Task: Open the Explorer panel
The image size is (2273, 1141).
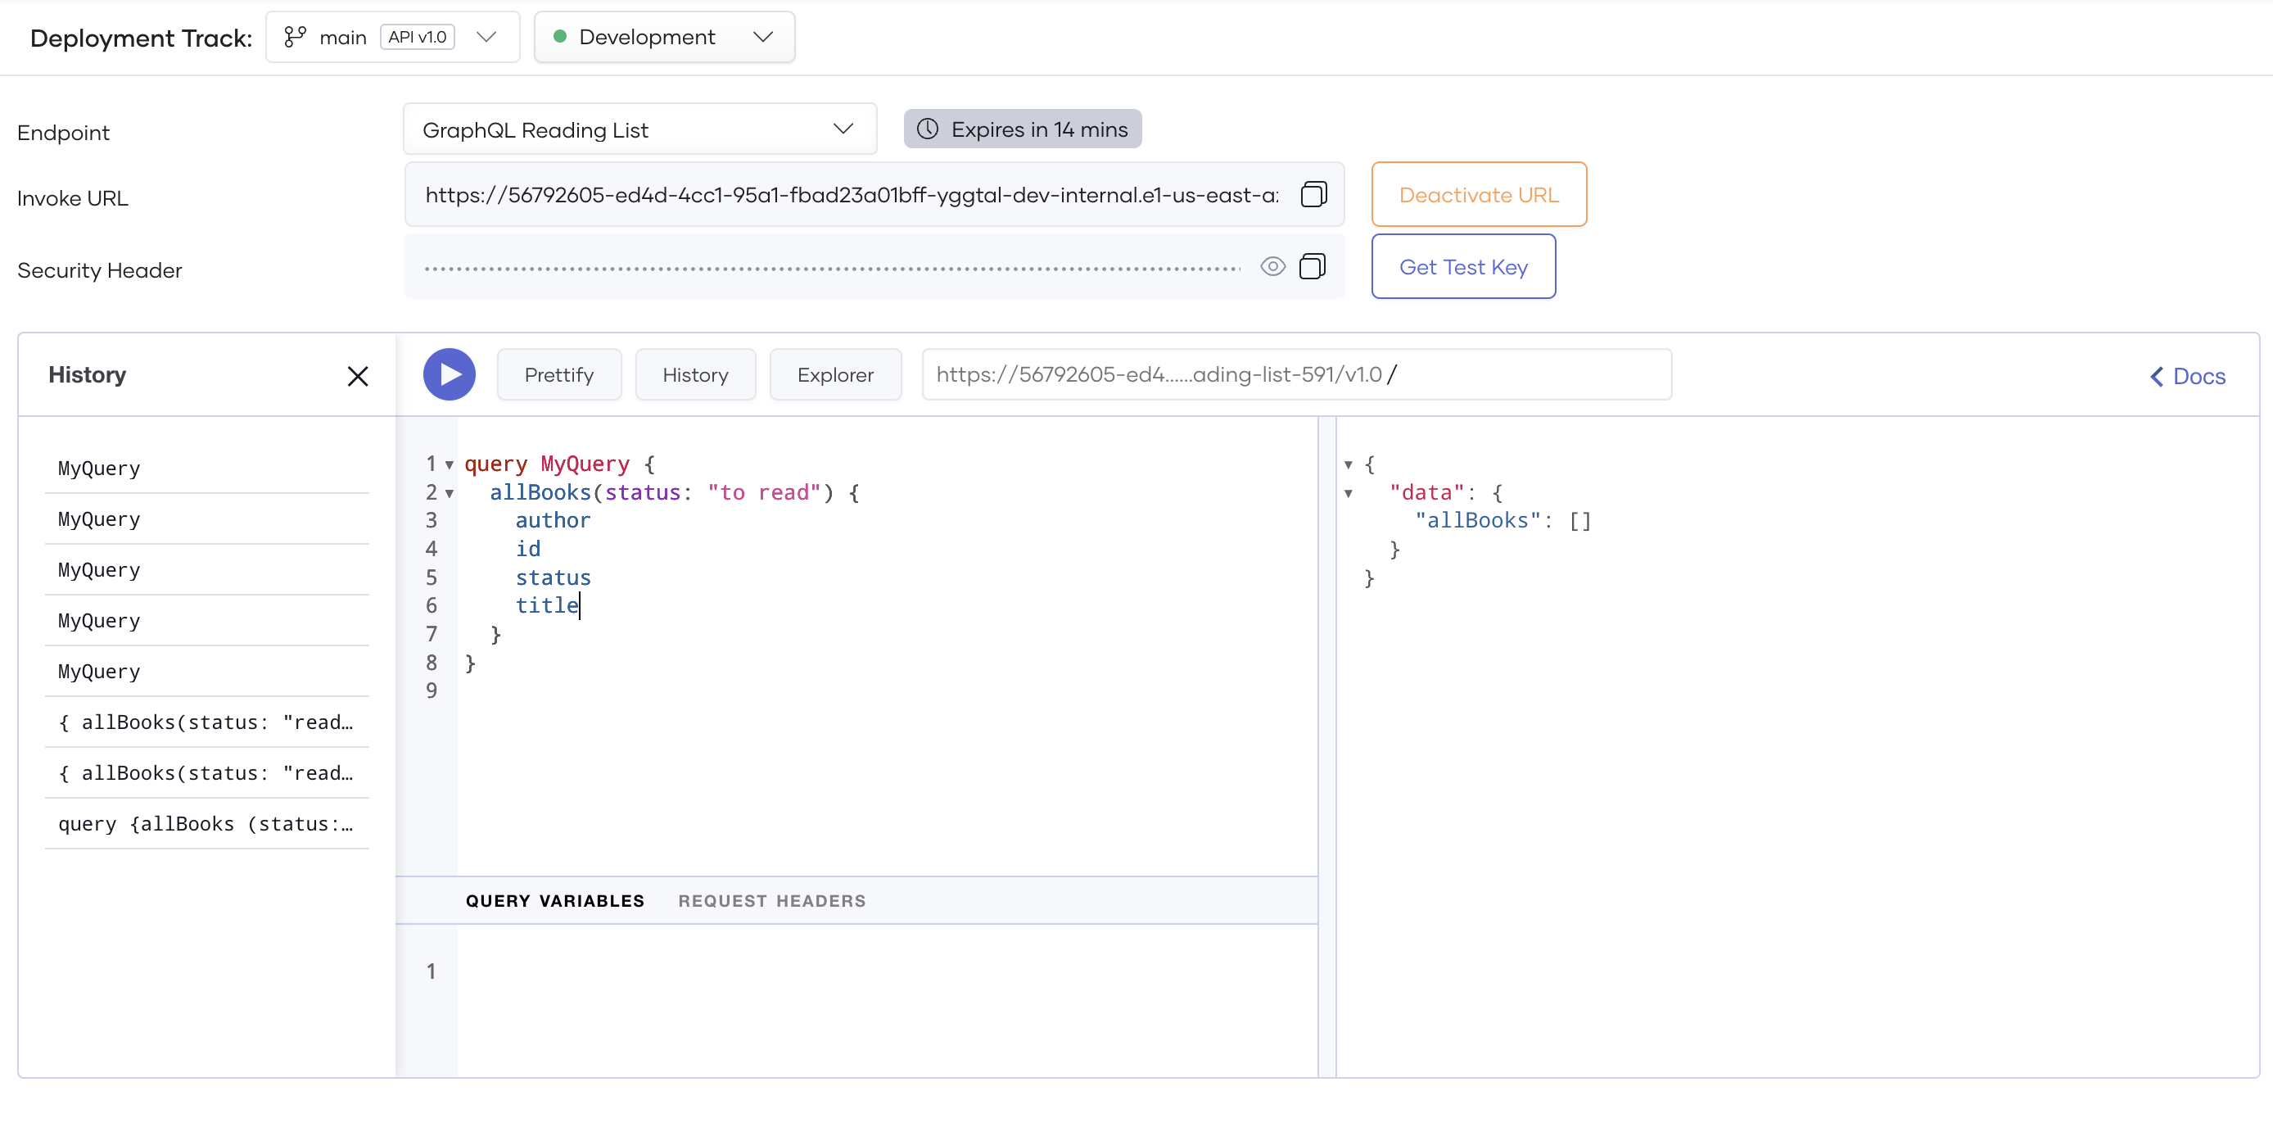Action: tap(836, 374)
